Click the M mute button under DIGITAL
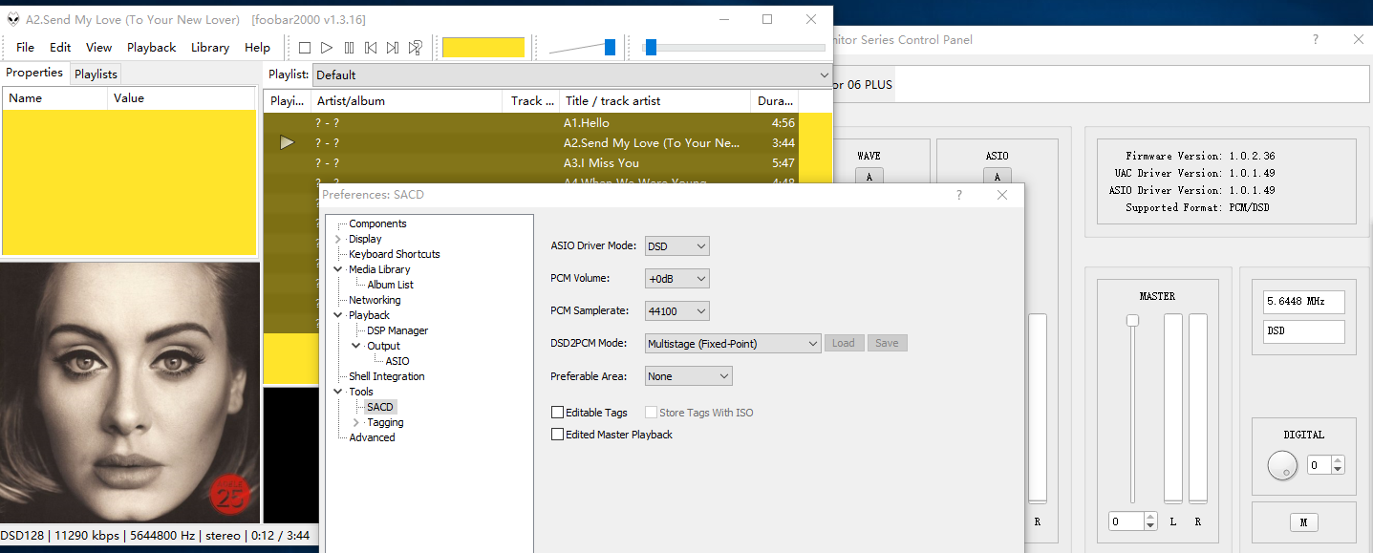Viewport: 1373px width, 553px height. pos(1302,522)
